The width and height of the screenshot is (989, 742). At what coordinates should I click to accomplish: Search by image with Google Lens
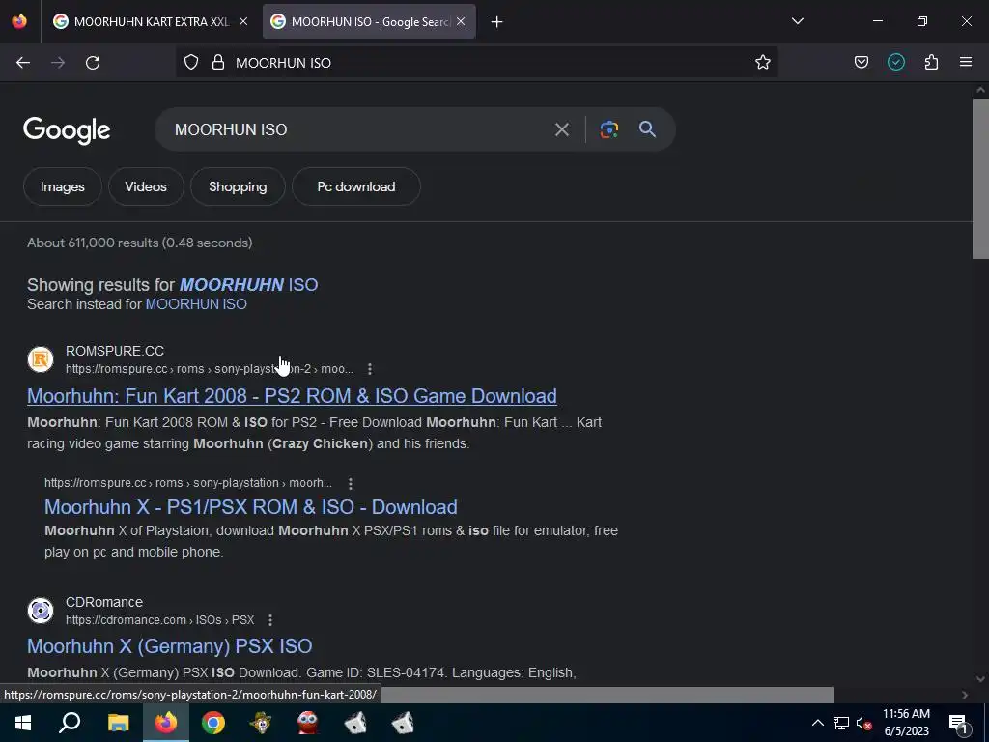tap(609, 129)
